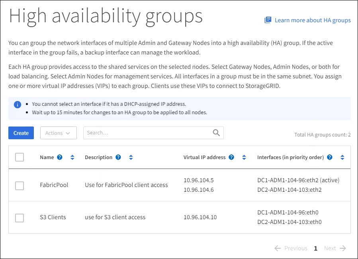Select page 1 in pagination
358x259 pixels.
point(315,248)
